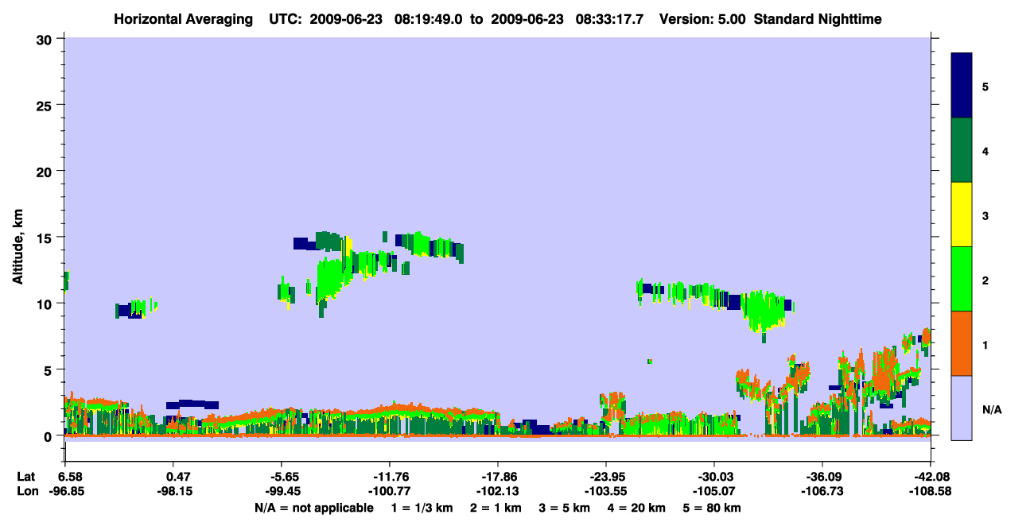Click the color bar label 2
This screenshot has width=1034, height=530.
(x=985, y=280)
